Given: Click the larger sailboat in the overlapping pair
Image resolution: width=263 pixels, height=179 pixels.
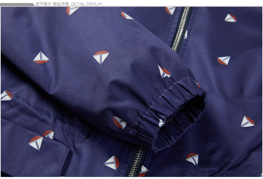Looking at the screenshot, I should click(35, 143).
